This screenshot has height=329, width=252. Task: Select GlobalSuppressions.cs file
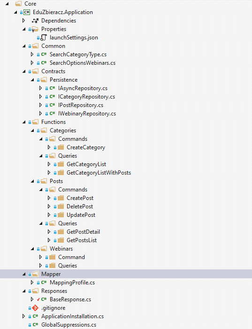[x=69, y=325]
